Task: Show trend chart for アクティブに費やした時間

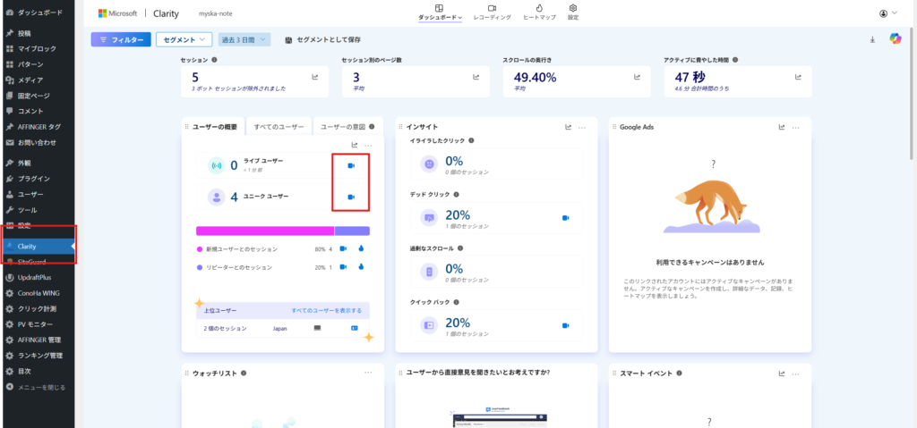Action: click(x=798, y=77)
